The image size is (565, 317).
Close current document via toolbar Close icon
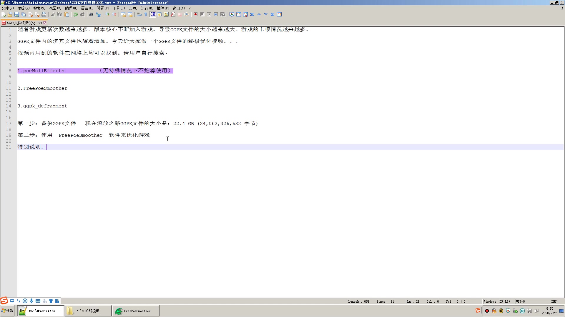point(30,14)
